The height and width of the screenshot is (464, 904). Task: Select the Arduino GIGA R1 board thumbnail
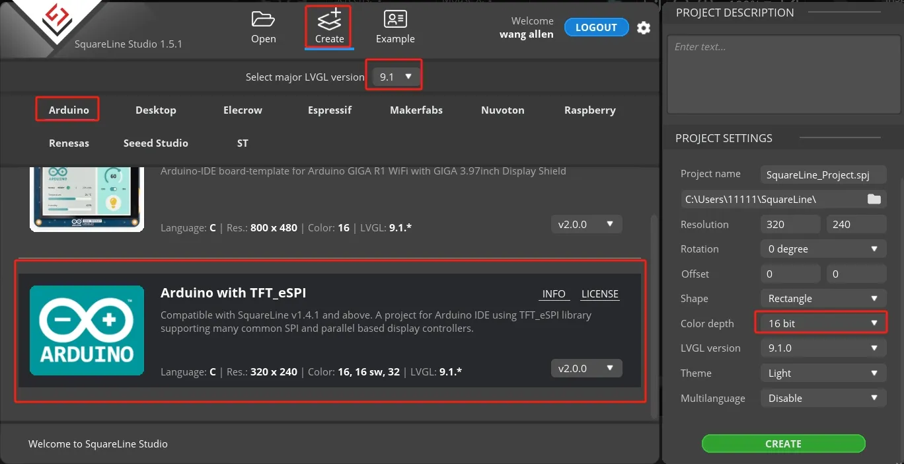[87, 198]
